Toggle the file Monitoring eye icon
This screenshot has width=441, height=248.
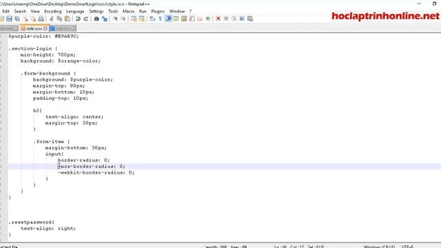tap(208, 19)
